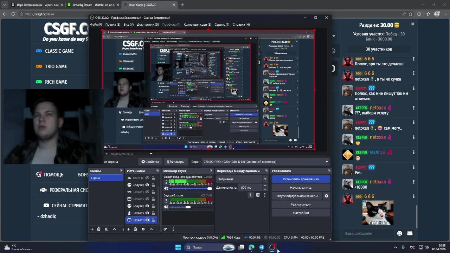The height and width of the screenshot is (253, 450).
Task: Open the audio mixer options menu dots
Action: tap(173, 229)
